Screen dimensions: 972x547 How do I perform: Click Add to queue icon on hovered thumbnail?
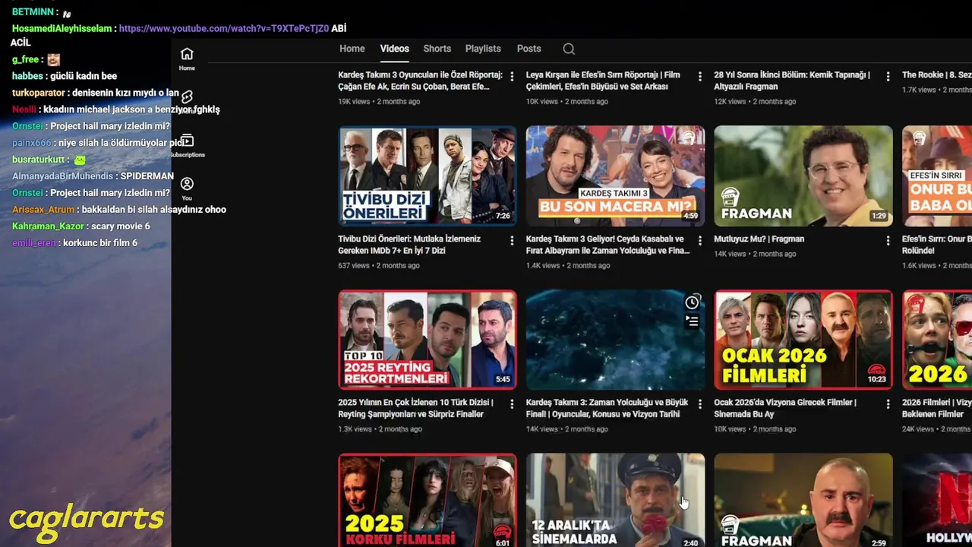pyautogui.click(x=692, y=321)
